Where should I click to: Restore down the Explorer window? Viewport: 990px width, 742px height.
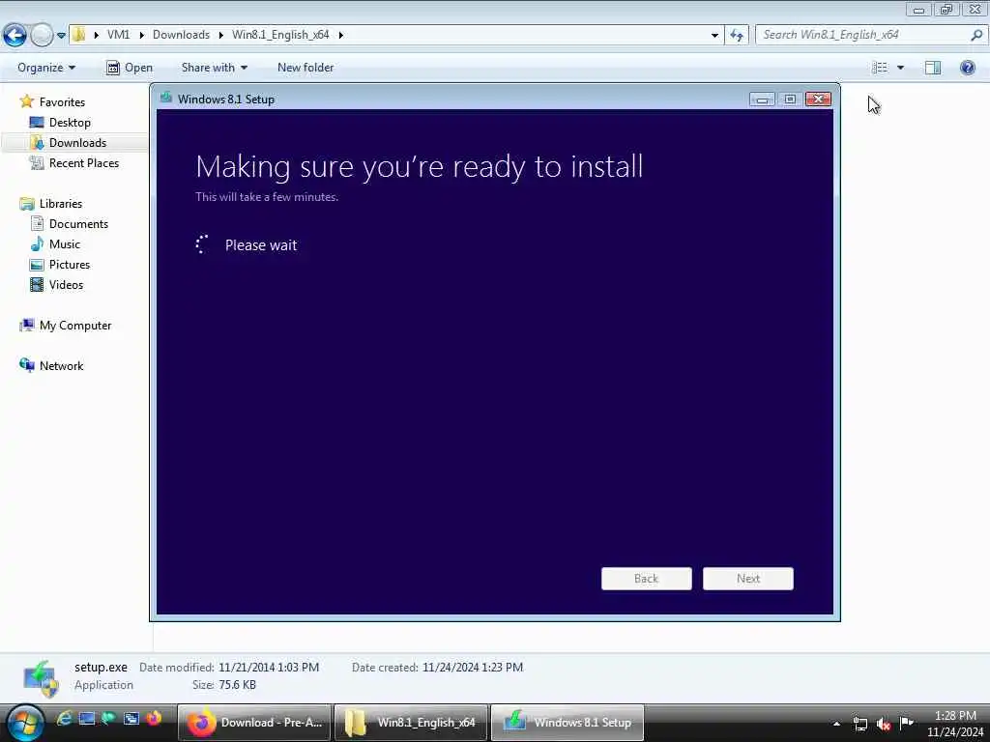pyautogui.click(x=946, y=10)
